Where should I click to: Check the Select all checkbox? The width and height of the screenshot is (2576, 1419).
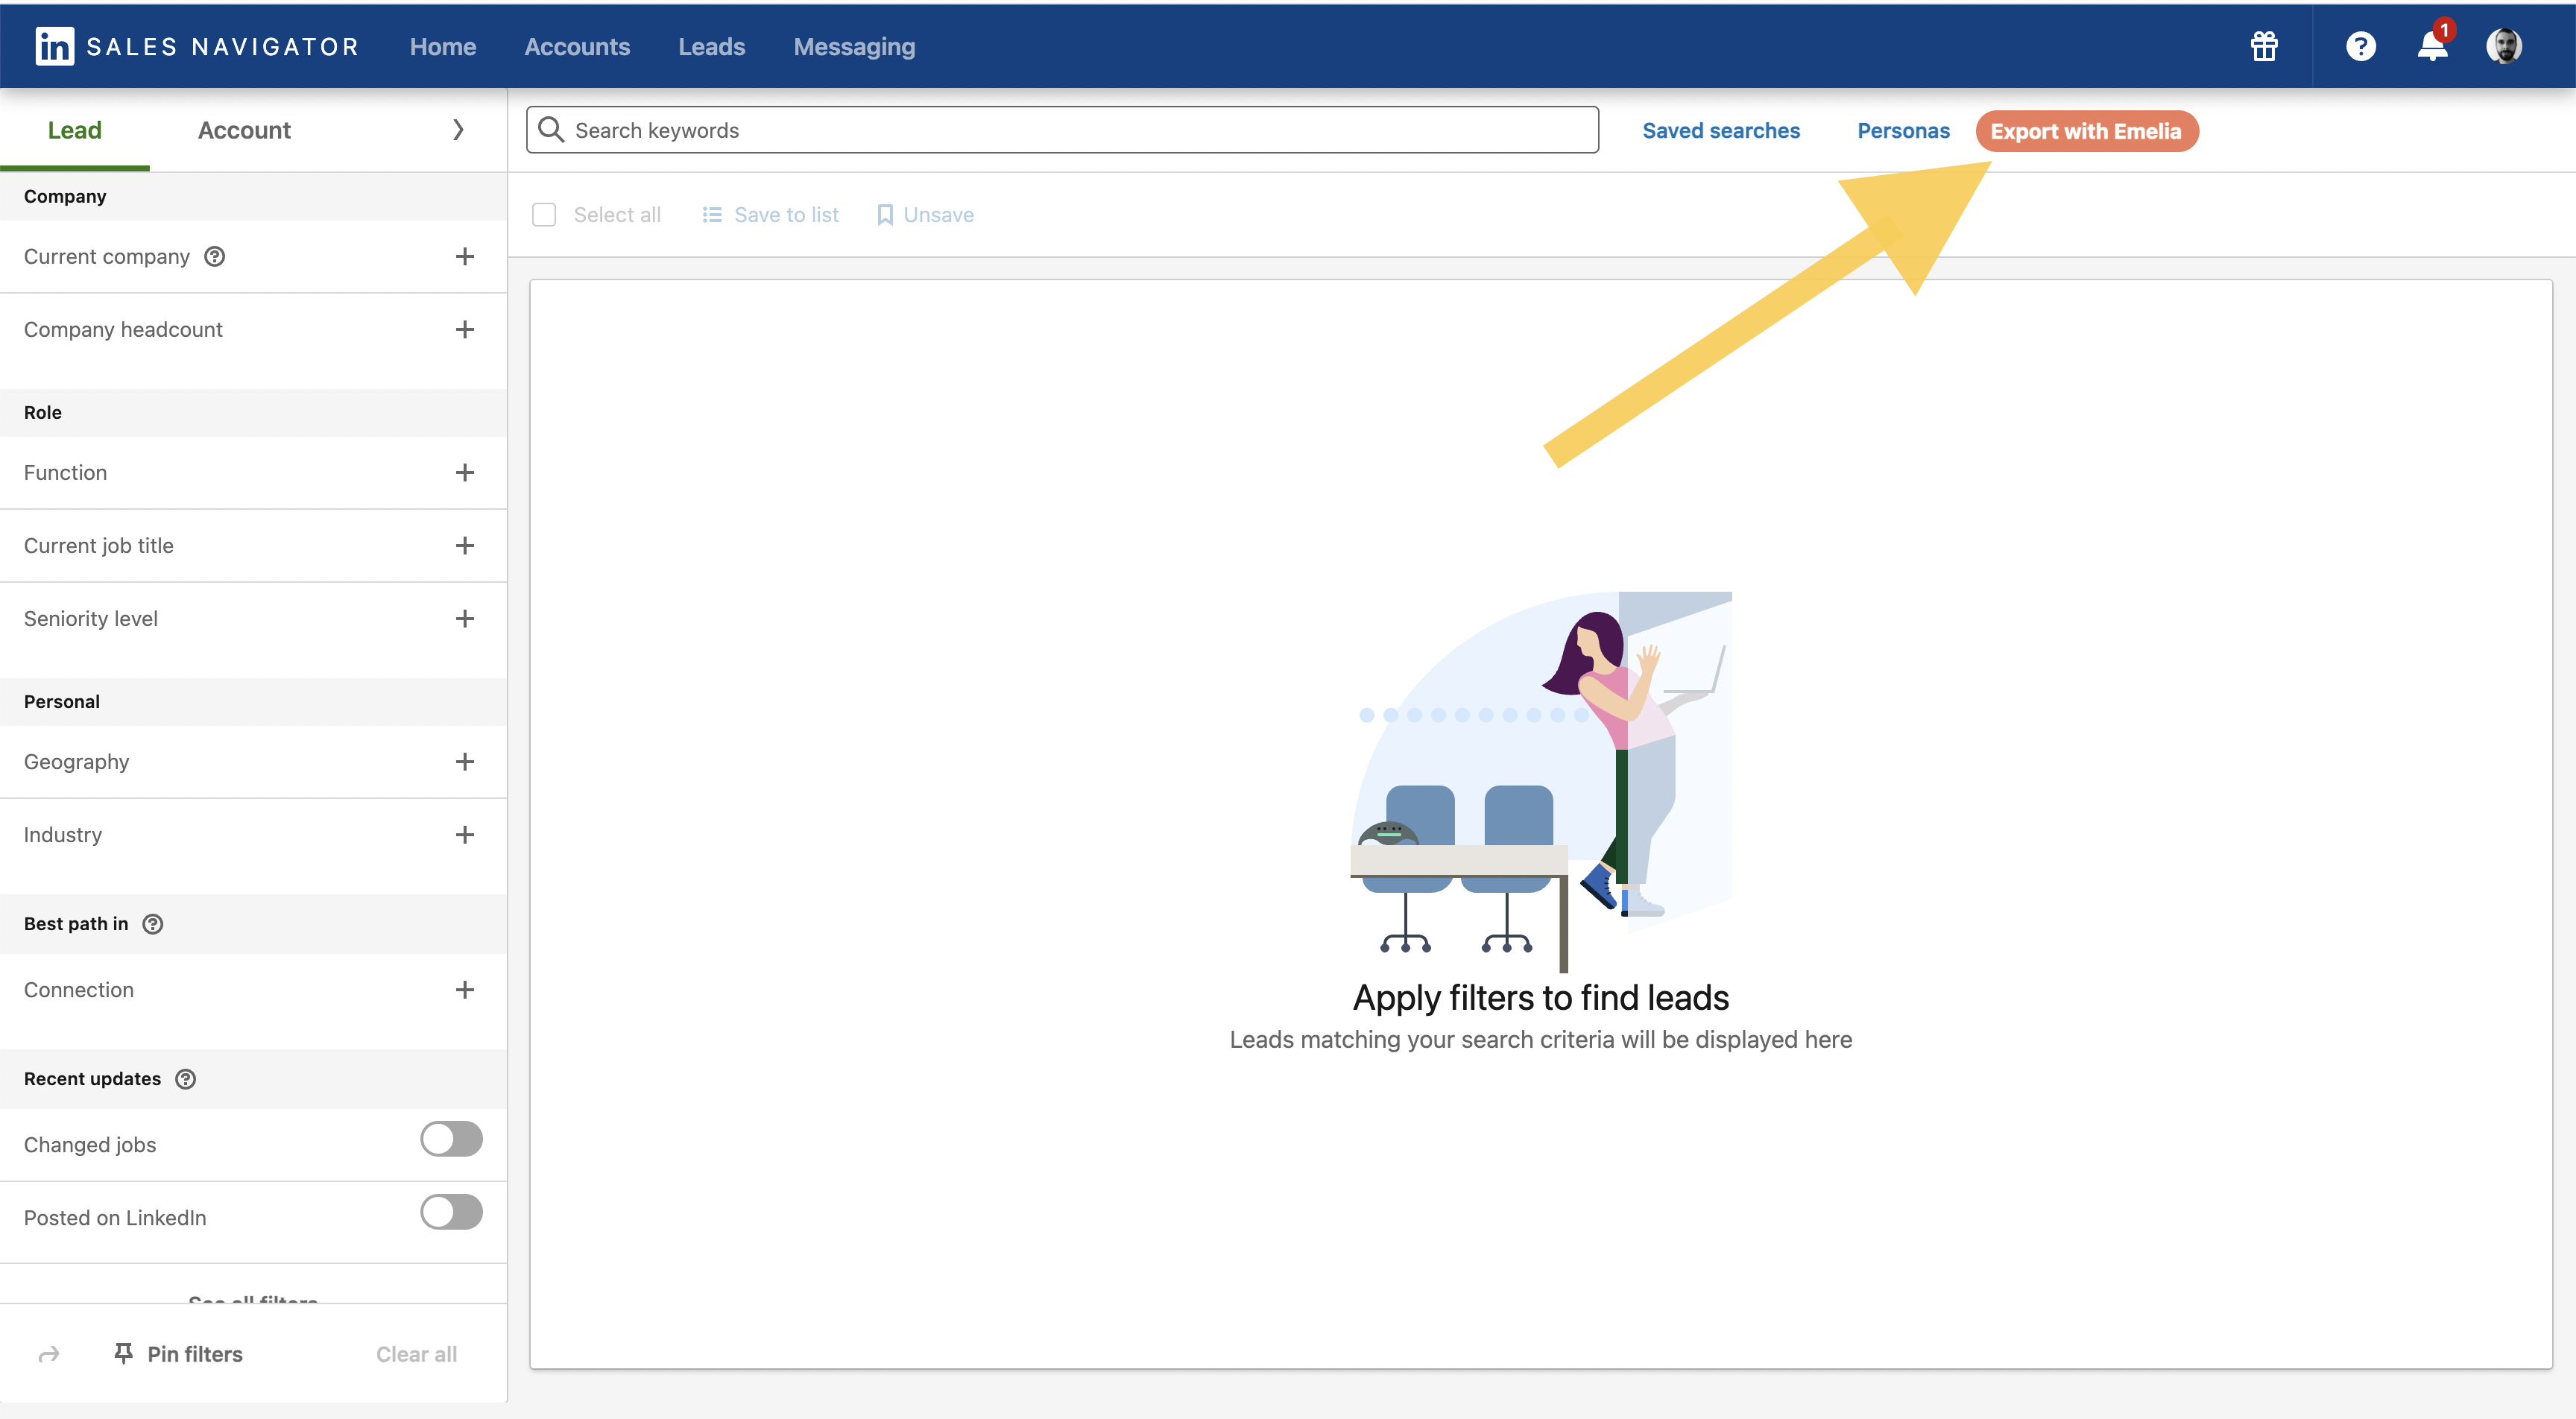544,215
